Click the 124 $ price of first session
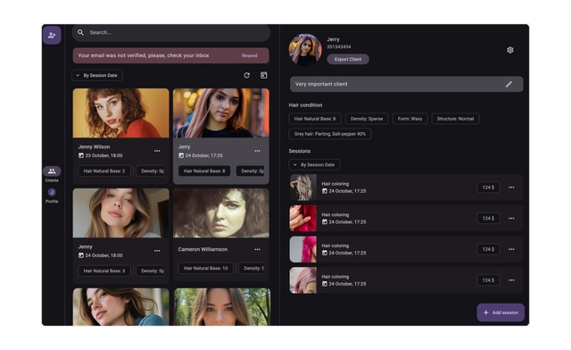Viewport: 571px width, 350px height. click(488, 187)
